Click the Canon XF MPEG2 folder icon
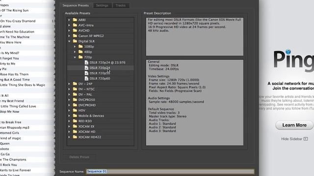This screenshot has height=176, width=314. click(x=75, y=36)
